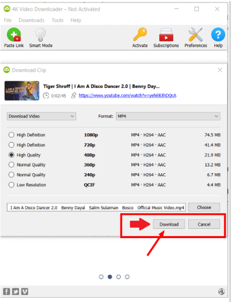Select Low Resolution QCIF option
The height and width of the screenshot is (302, 231).
(x=12, y=185)
